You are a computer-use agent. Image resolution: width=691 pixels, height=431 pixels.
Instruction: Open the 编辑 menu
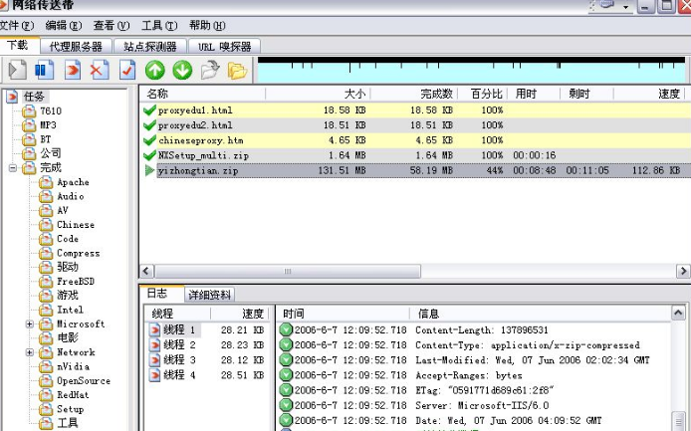click(x=64, y=26)
